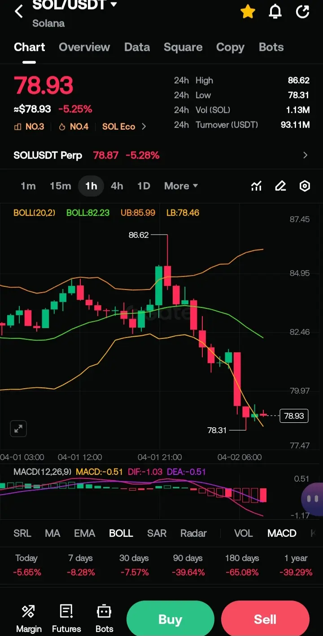Viewport: 323px width, 636px height.
Task: Open the SOL Eco category link
Action: click(118, 127)
